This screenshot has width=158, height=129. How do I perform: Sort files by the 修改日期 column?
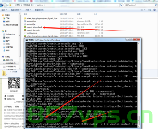(64, 14)
